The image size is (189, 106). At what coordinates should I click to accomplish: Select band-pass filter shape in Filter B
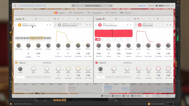[x=118, y=77]
